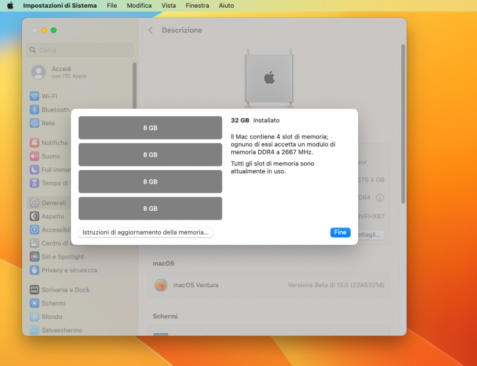Click the Fine button
This screenshot has height=366, width=477.
point(340,232)
